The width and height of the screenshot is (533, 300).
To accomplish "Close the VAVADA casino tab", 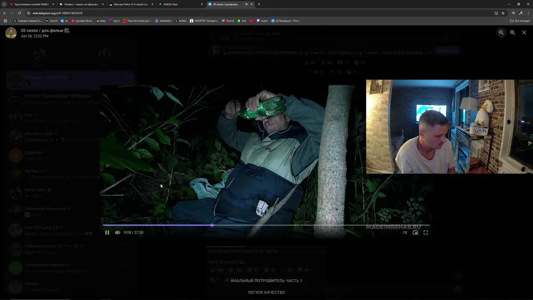I will tap(53, 4).
